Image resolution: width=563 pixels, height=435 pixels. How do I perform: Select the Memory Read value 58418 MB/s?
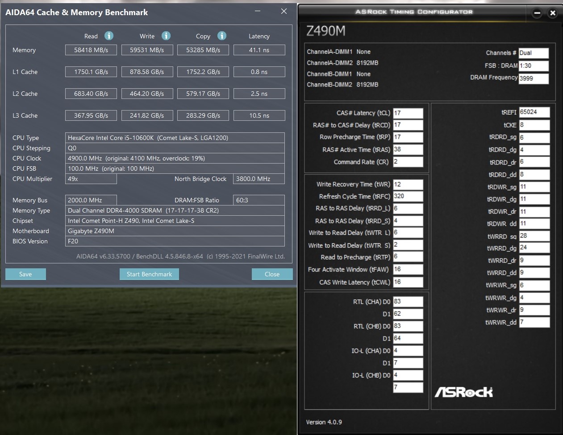pyautogui.click(x=91, y=50)
